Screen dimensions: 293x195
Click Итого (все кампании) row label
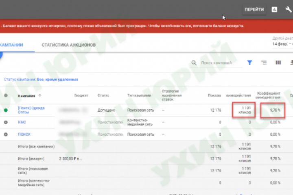[x=36, y=147]
